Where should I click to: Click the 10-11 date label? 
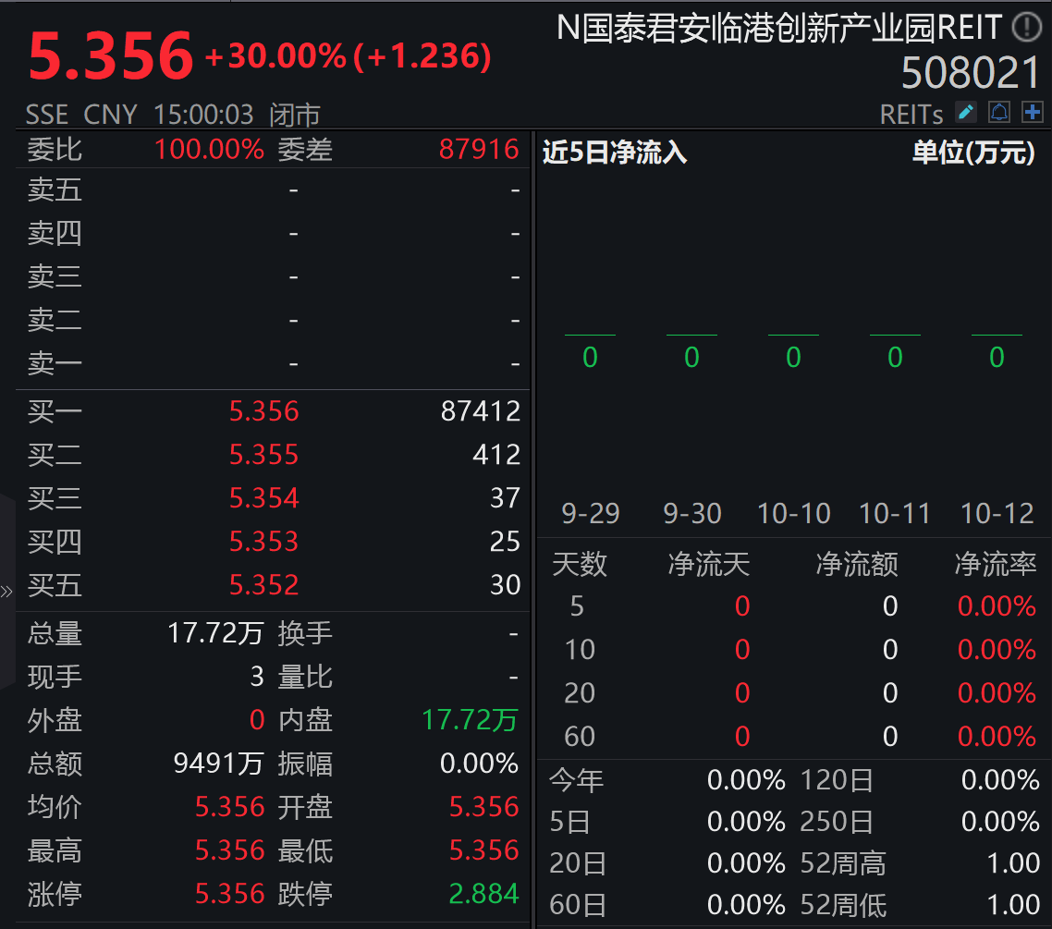[x=895, y=514]
